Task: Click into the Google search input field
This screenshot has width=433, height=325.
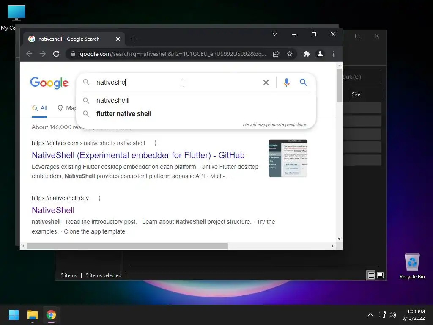Action: 177,83
